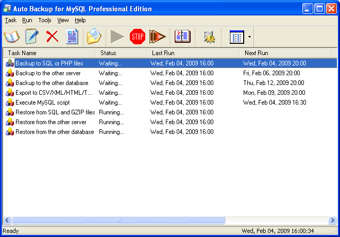Open the Help menu
The width and height of the screenshot is (340, 237).
80,20
